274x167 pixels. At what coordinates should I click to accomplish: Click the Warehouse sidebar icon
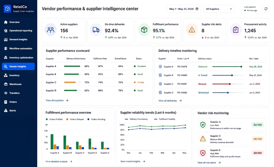[x=6, y=84]
